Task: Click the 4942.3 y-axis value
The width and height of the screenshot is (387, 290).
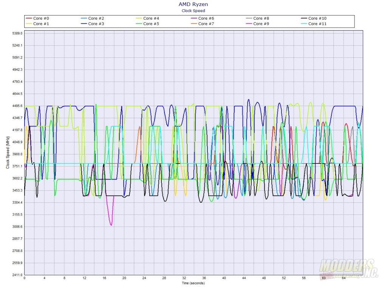Action: pos(17,69)
